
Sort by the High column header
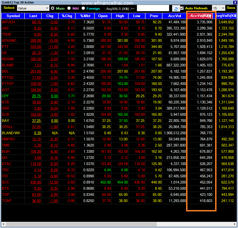(120, 16)
